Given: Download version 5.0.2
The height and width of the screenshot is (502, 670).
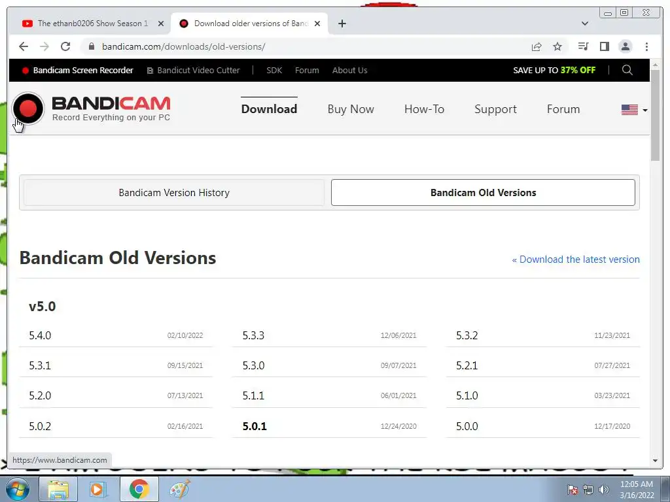Looking at the screenshot, I should 40,426.
